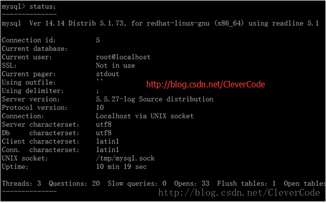Click the root@localhost user value
This screenshot has height=203, width=326.
[x=123, y=57]
